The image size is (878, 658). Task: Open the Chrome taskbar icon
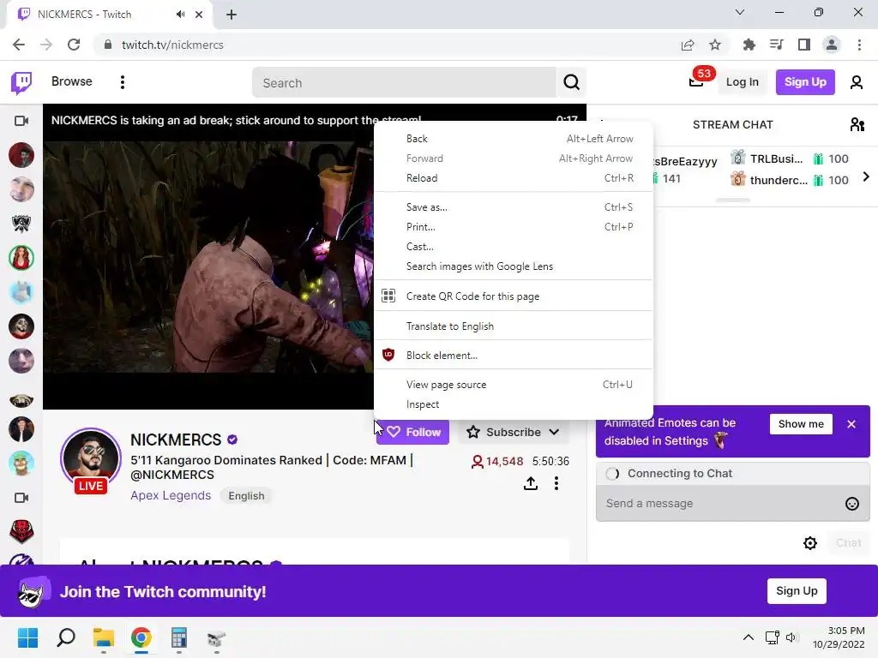(141, 637)
